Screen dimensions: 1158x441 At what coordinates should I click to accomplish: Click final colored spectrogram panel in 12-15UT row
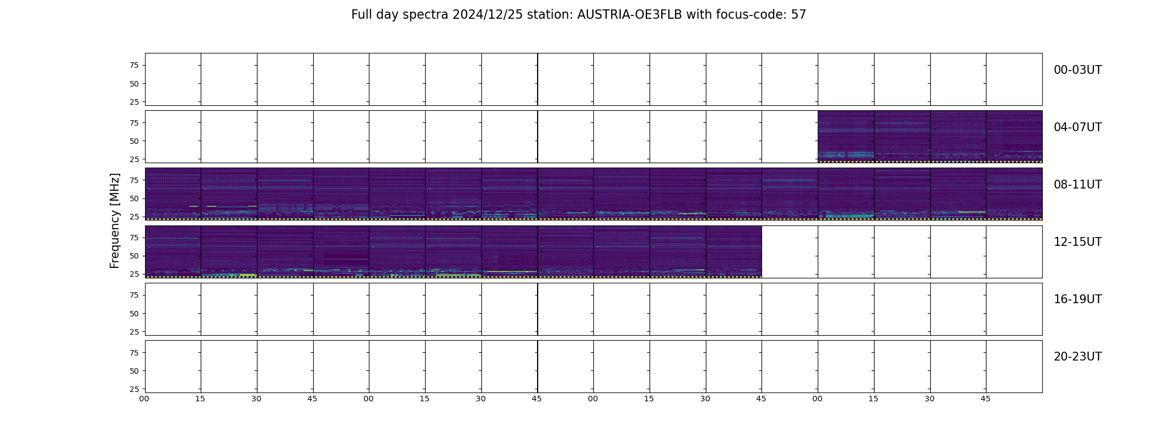[734, 251]
